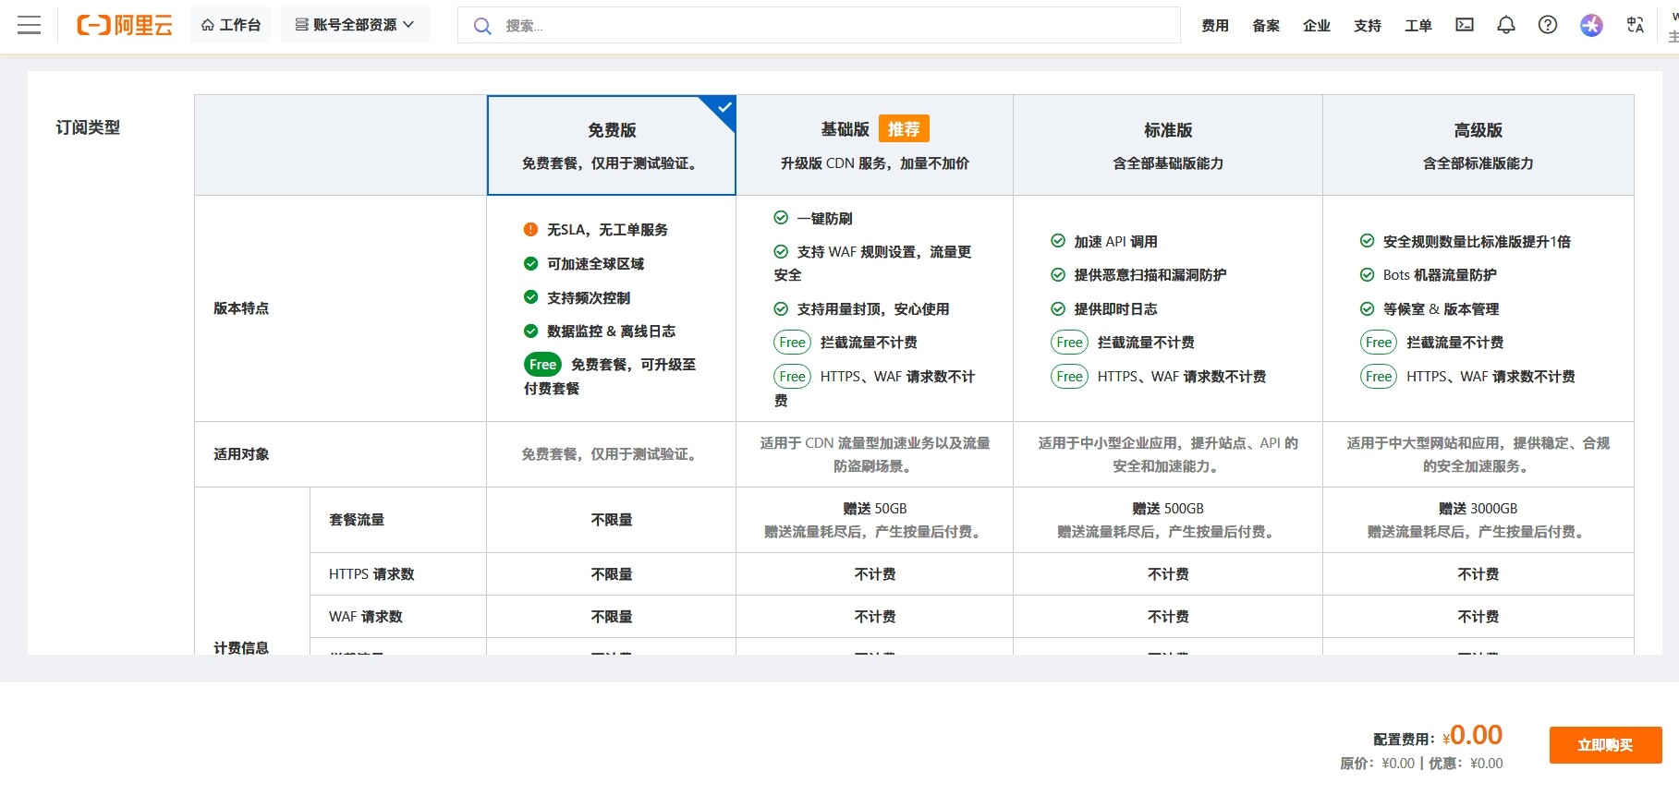The height and width of the screenshot is (795, 1679).
Task: Open the hamburger navigation menu
Action: pyautogui.click(x=30, y=25)
